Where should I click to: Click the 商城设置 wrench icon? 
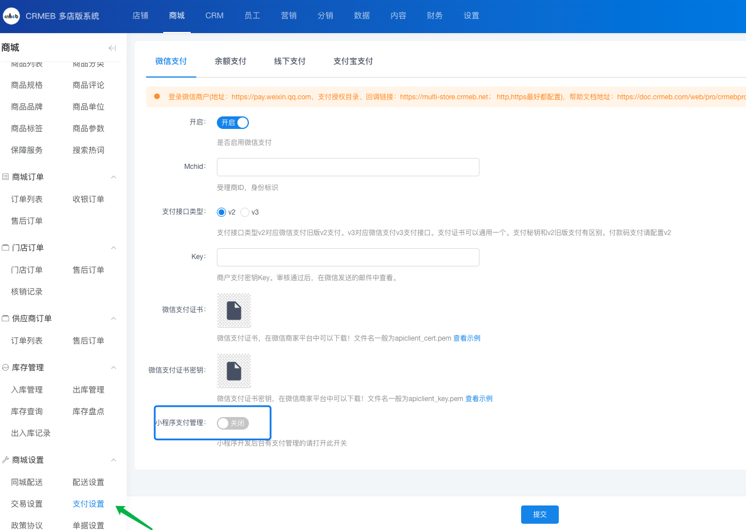click(x=6, y=460)
